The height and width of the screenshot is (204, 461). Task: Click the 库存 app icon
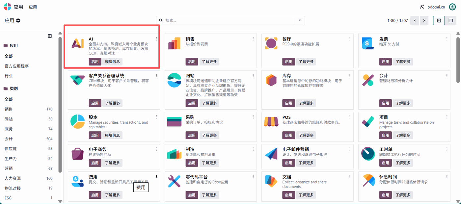click(x=271, y=80)
